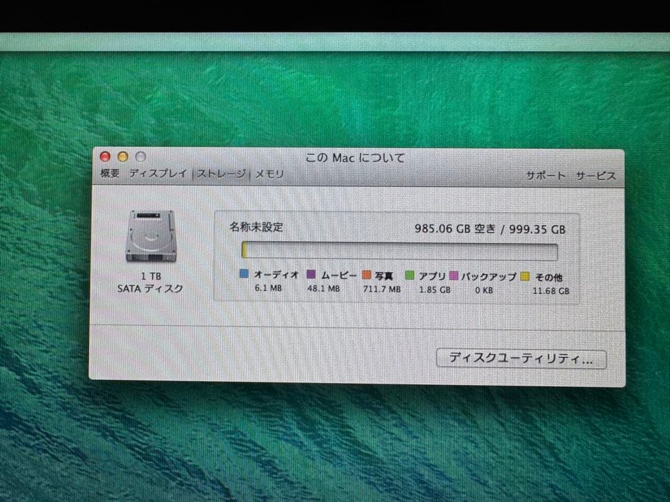
Task: Click the 11.68 GB other value
Action: 551,291
